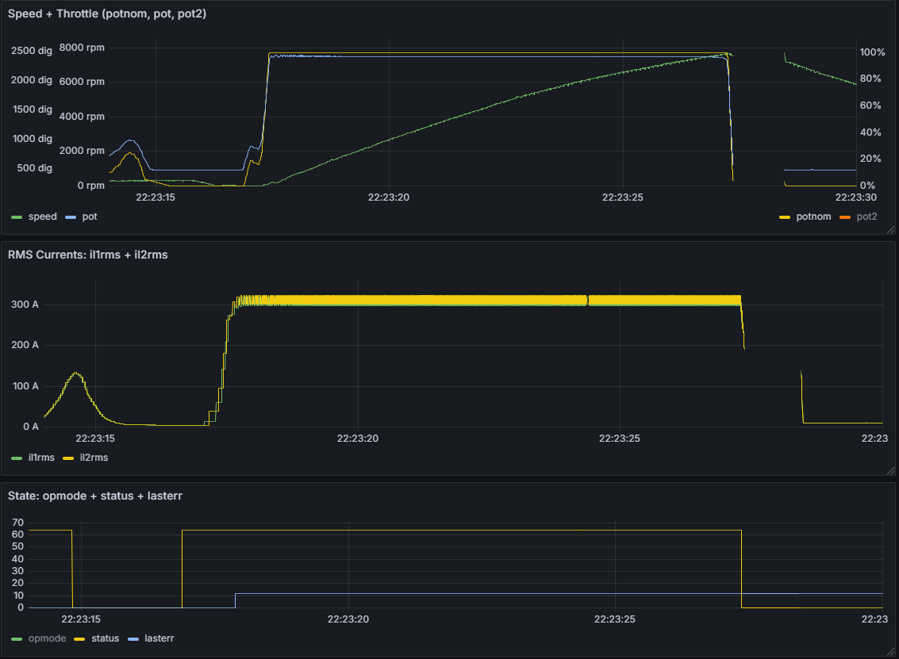This screenshot has width=899, height=659.
Task: Open the RMS Currents panel title menu
Action: (88, 255)
